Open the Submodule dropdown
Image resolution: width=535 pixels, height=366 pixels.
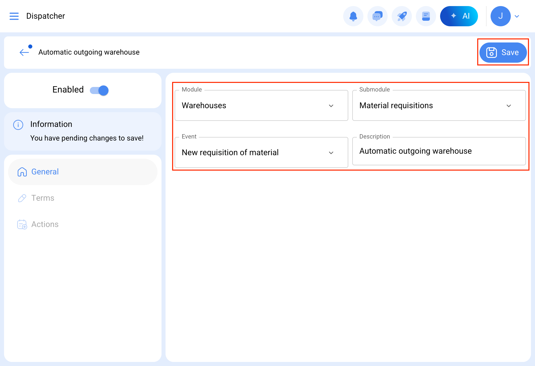[x=439, y=105]
